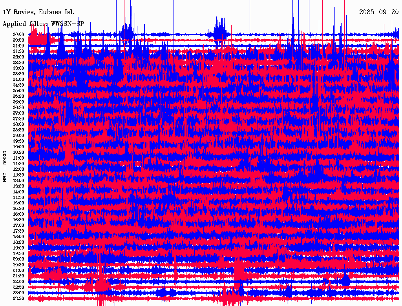Select the 21:00 trace time label
The height and width of the screenshot is (306, 402).
tap(18, 270)
